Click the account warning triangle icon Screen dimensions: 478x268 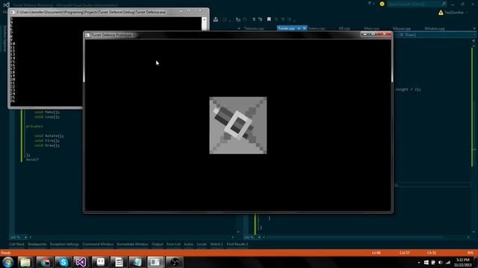[x=441, y=13]
